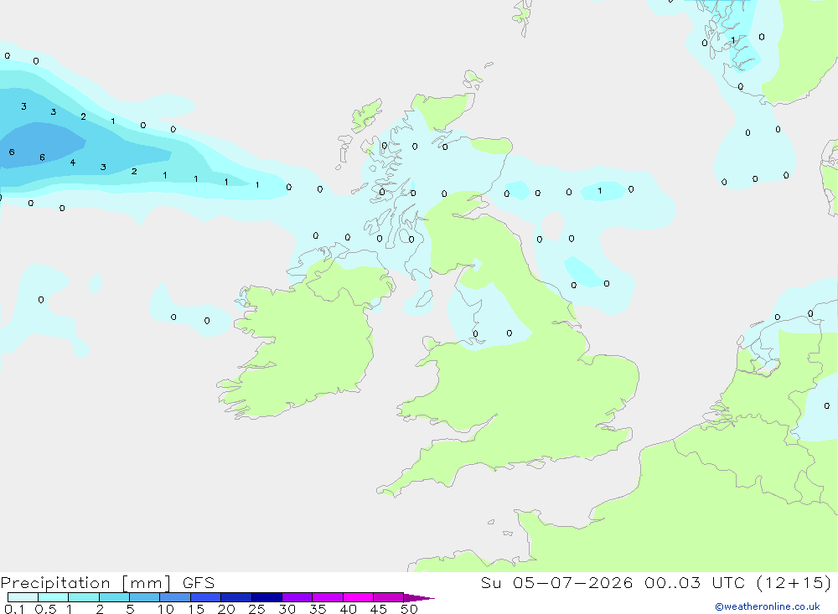This screenshot has height=614, width=838.
Task: Click the '4' precipitation value over the Atlantic
Action: 73,163
